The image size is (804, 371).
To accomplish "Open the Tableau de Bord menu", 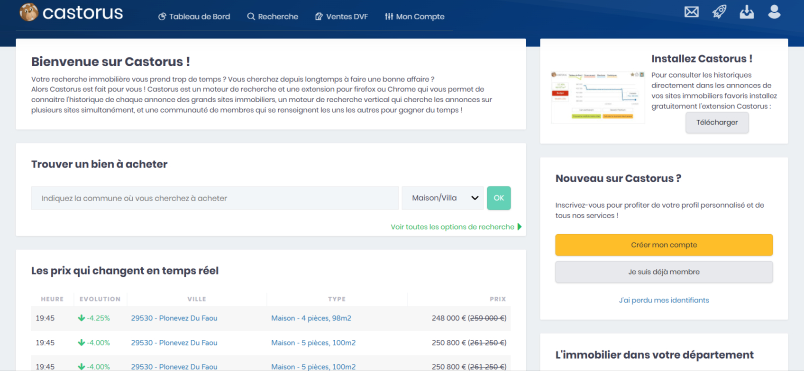I will click(194, 17).
